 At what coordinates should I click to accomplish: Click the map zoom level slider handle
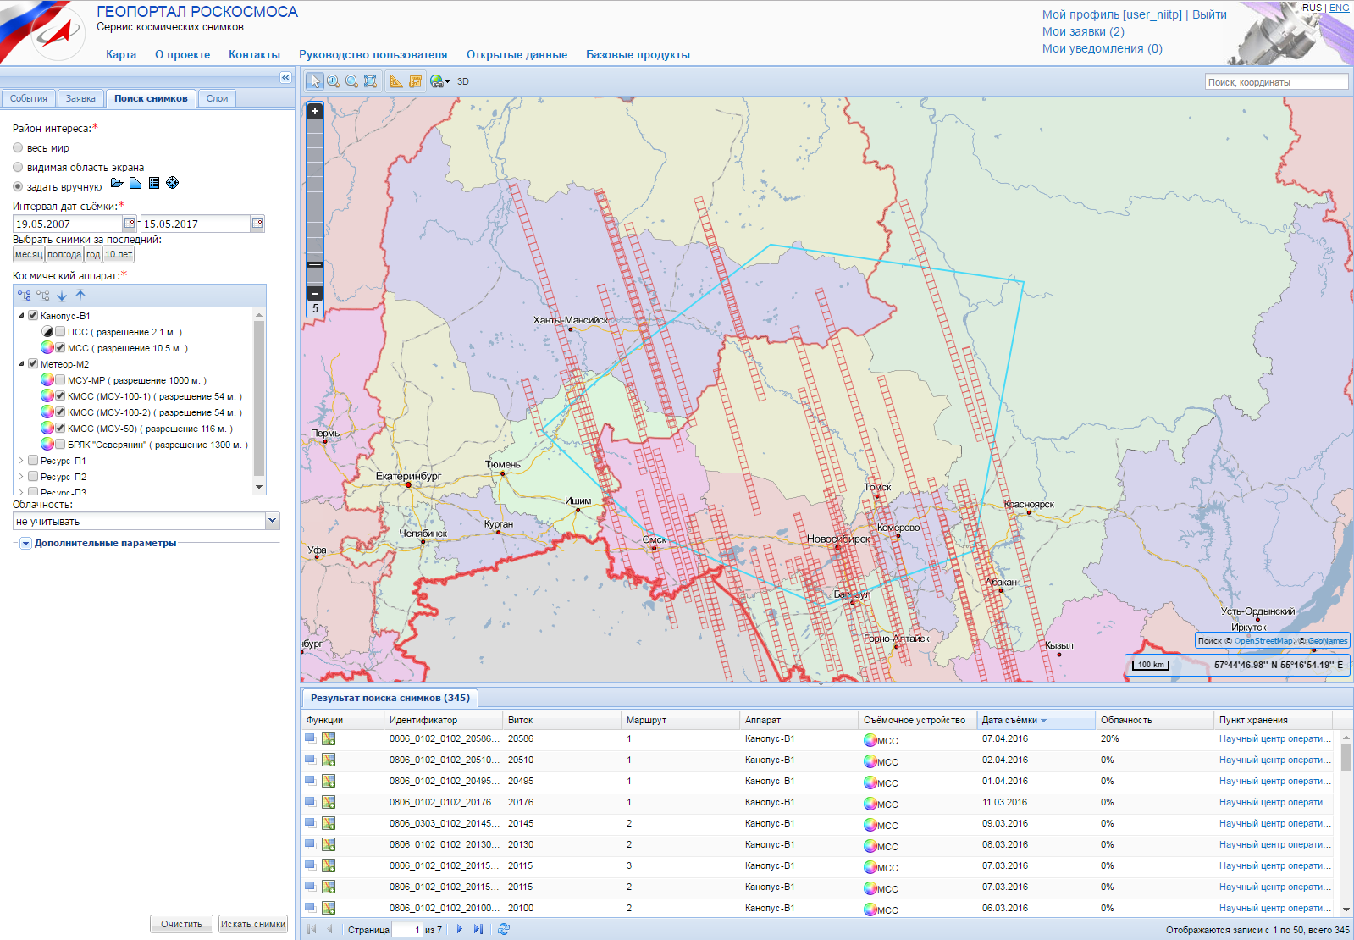pos(315,264)
